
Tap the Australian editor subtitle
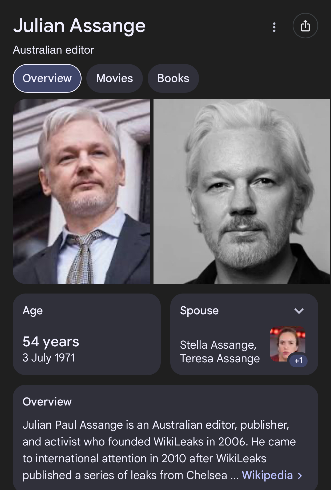(54, 50)
